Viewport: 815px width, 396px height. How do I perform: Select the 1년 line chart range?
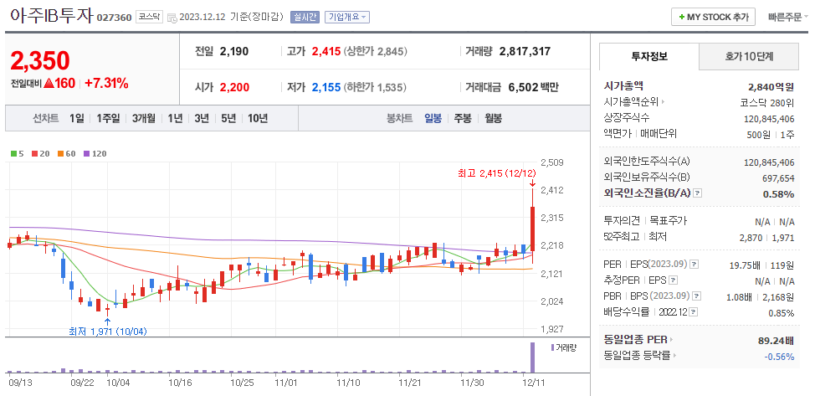(175, 118)
